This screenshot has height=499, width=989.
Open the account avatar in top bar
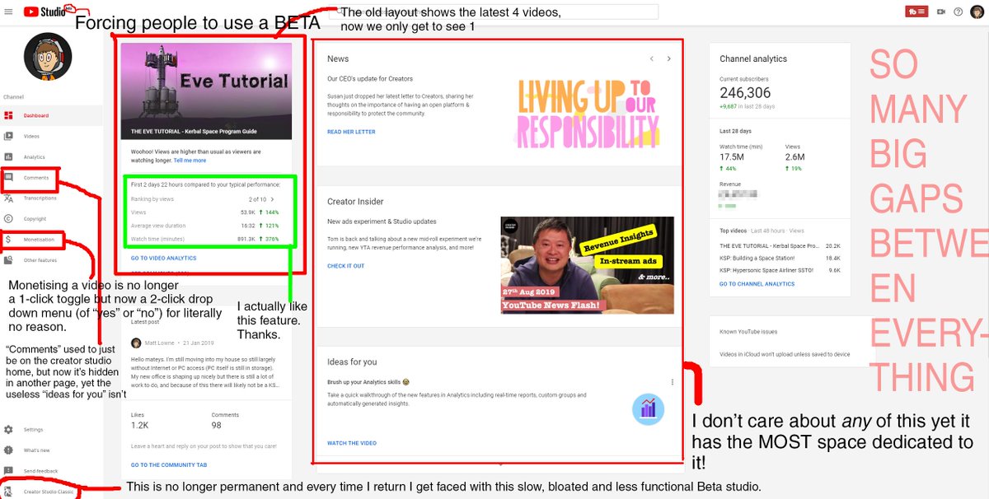[977, 12]
